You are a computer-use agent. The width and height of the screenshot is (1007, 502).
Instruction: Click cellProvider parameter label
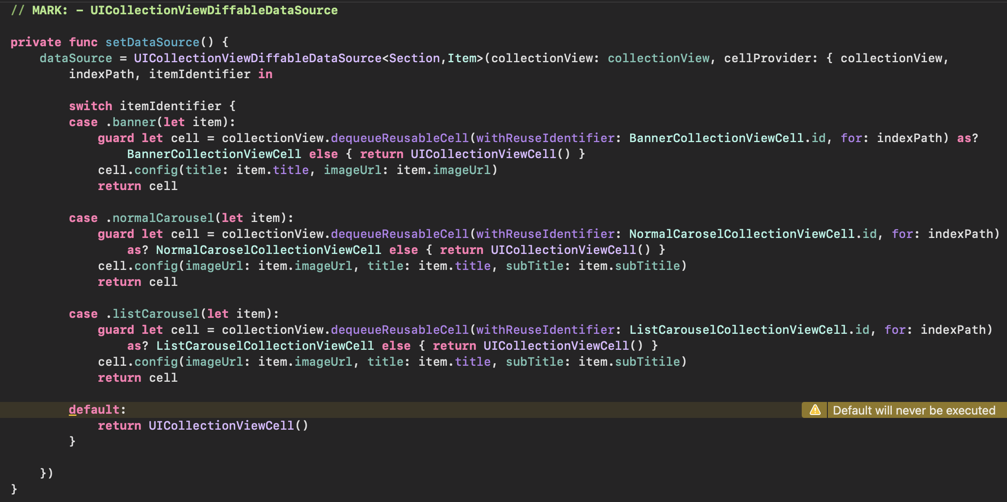(768, 58)
